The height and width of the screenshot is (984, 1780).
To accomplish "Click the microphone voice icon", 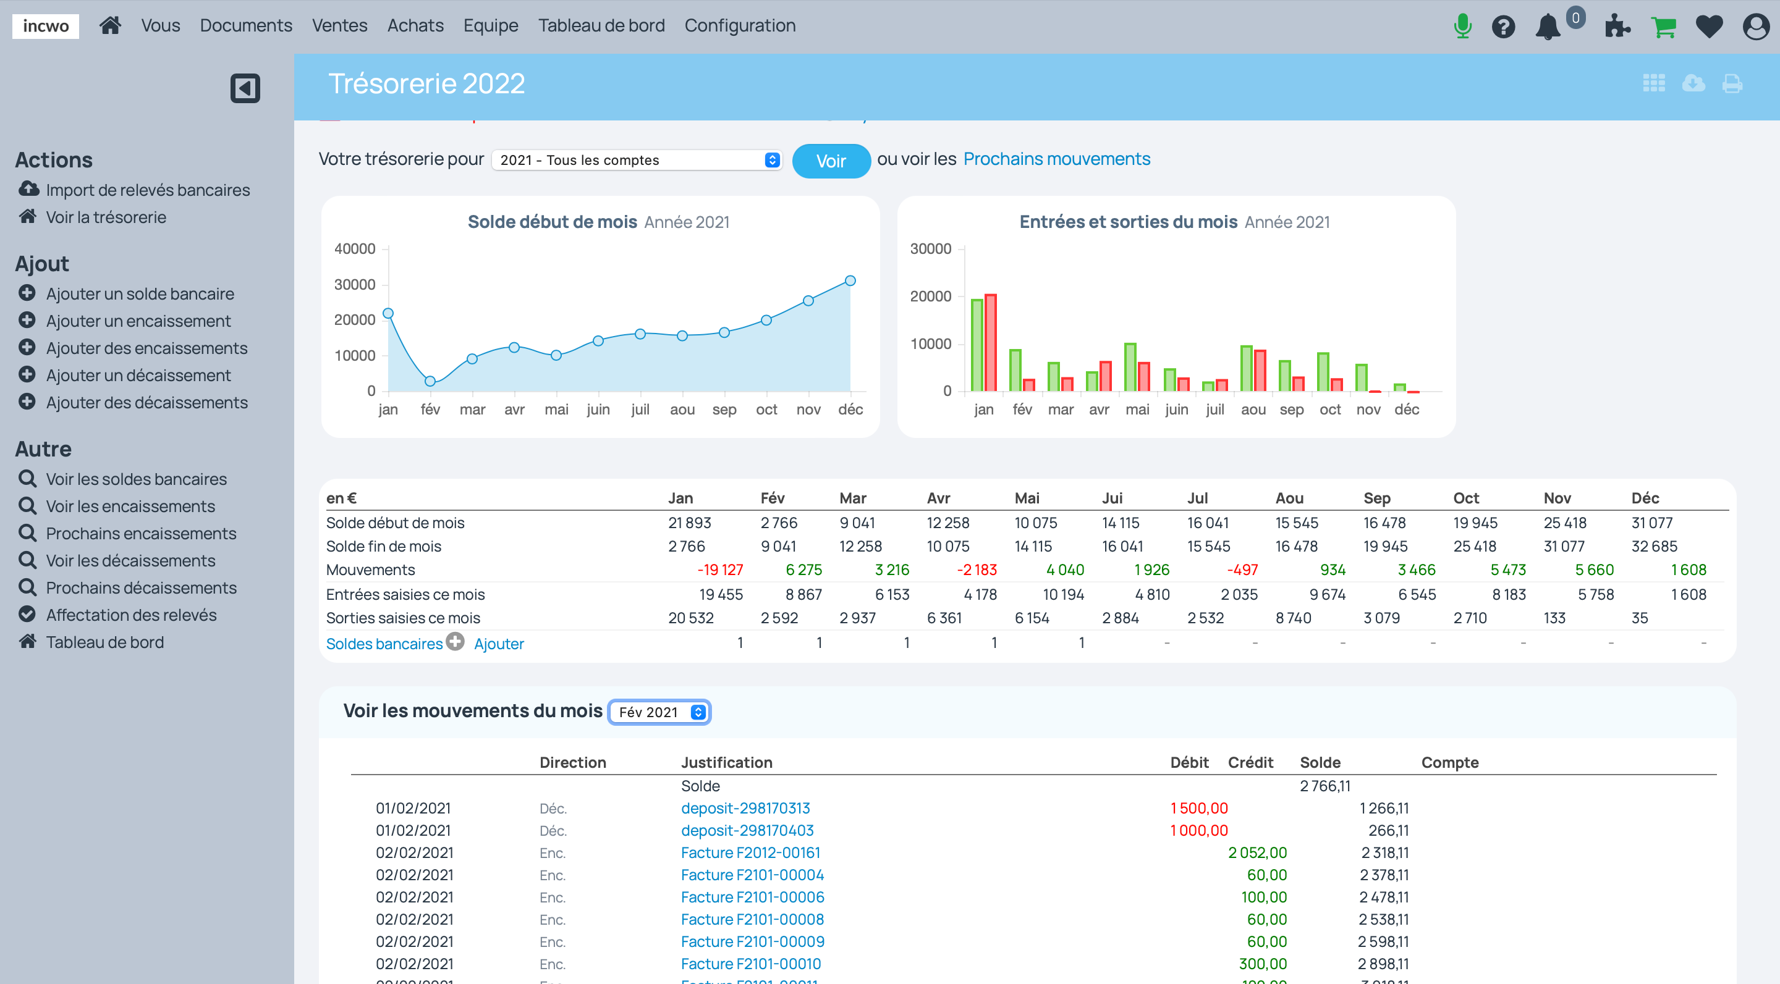I will click(1462, 26).
